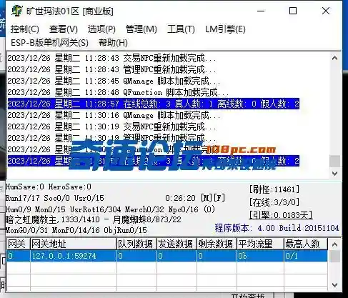Click the application icon in title bar
This screenshot has height=298, width=348.
click(16, 11)
